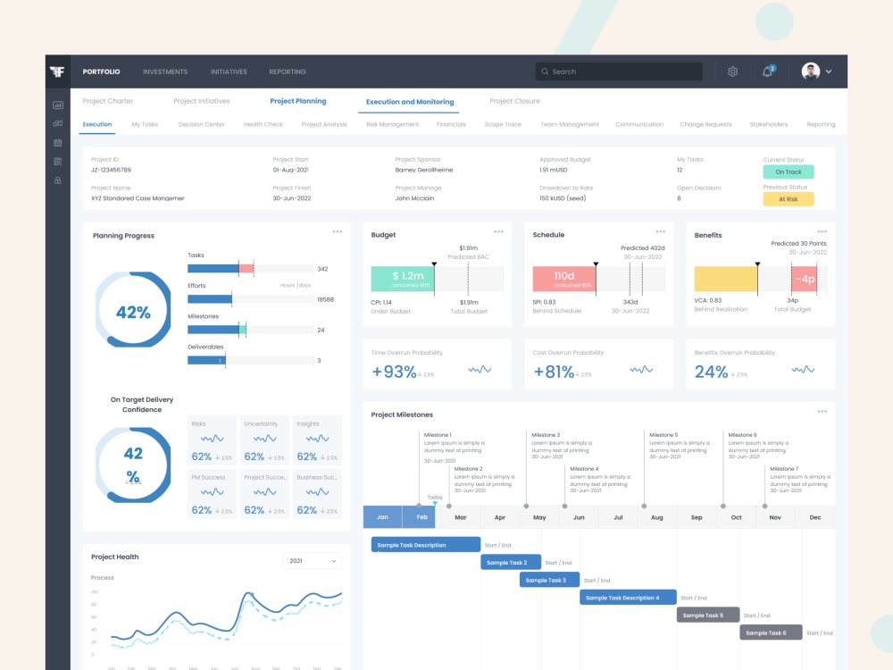Screen dimensions: 893x670
Task: Open the list document icon in sidebar
Action: (57, 161)
